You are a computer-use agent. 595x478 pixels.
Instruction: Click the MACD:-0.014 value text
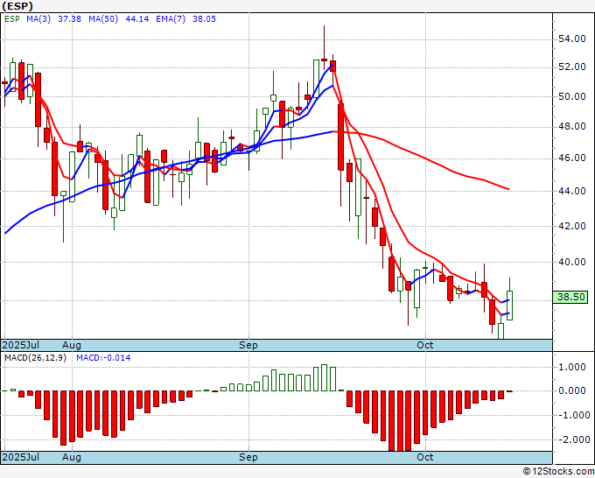coord(103,358)
